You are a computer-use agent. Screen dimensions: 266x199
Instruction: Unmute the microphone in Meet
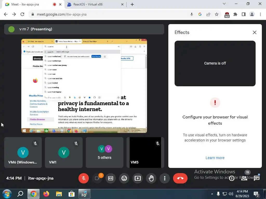83,178
